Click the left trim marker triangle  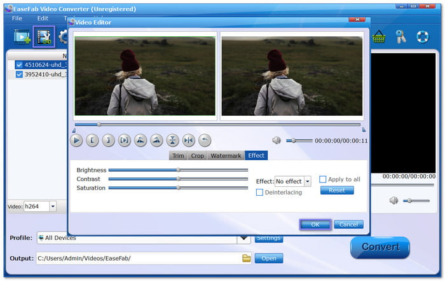point(74,130)
